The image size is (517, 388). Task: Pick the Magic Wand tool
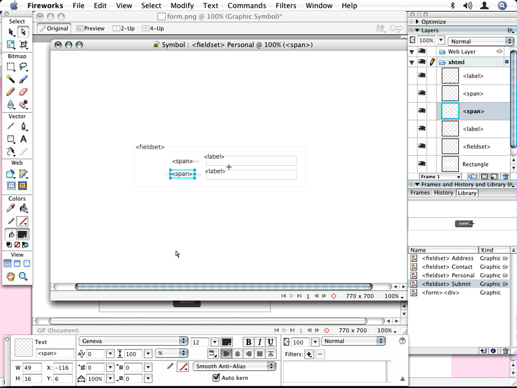pos(11,79)
